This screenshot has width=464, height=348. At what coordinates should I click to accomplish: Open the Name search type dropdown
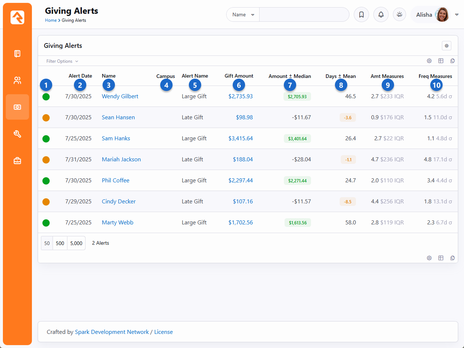click(243, 15)
